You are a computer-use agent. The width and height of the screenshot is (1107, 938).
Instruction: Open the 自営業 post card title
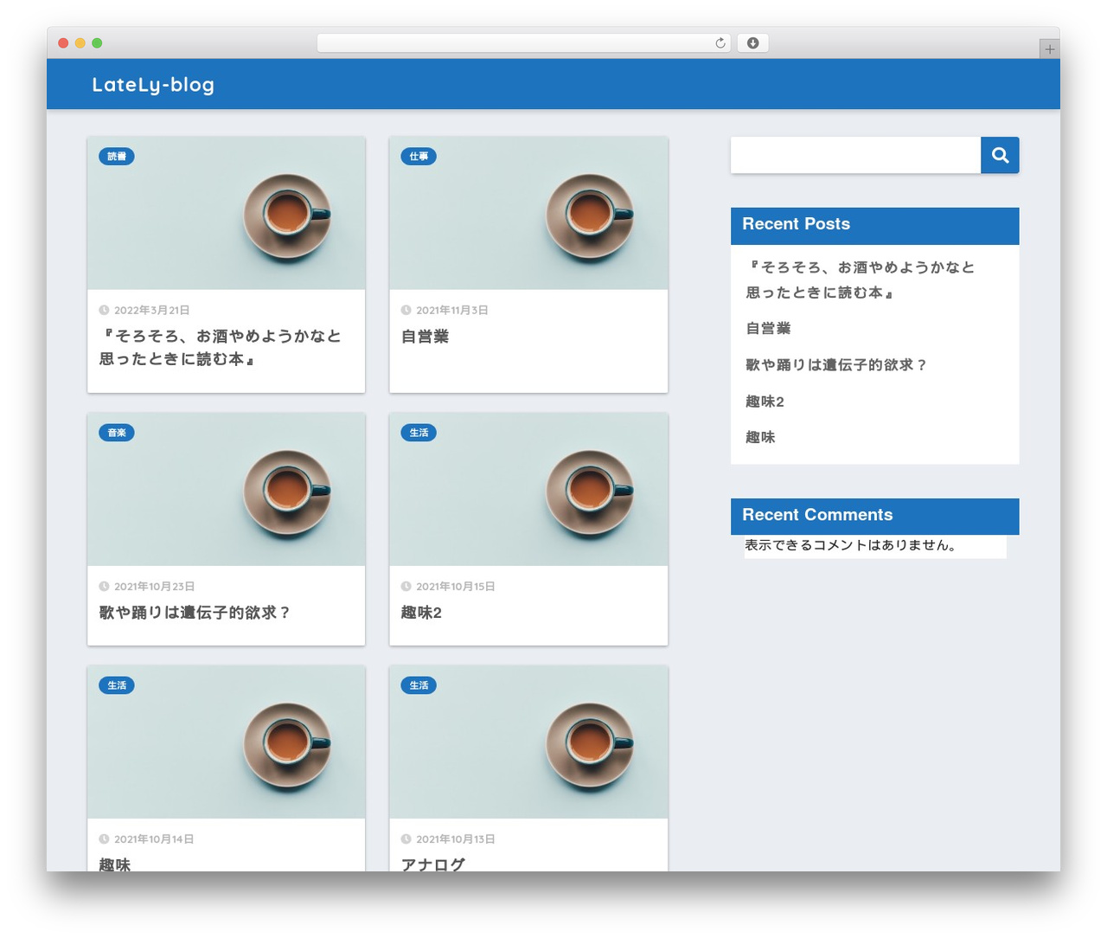[425, 337]
